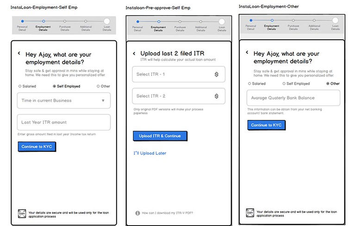
Task: Click security icon placeholder on Employment-Other screen
Action: click(x=250, y=213)
